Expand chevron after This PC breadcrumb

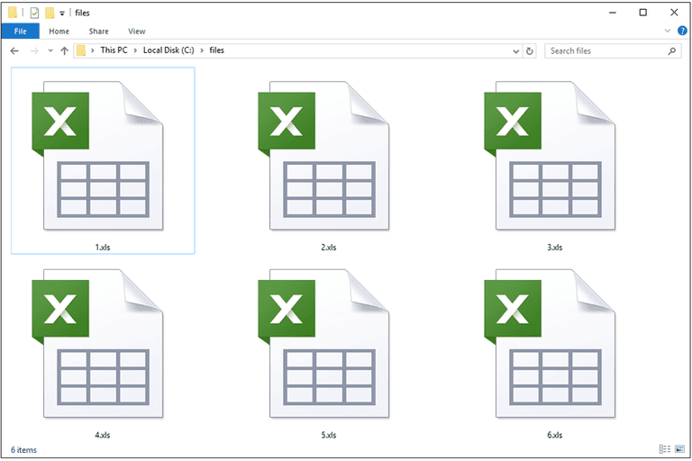tap(135, 50)
